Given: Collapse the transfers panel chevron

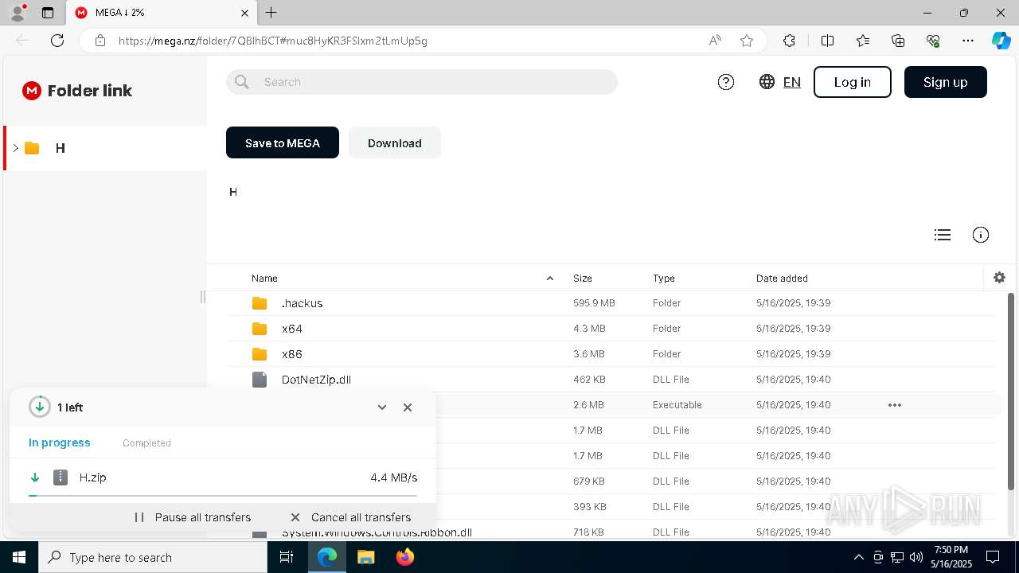Looking at the screenshot, I should [382, 407].
